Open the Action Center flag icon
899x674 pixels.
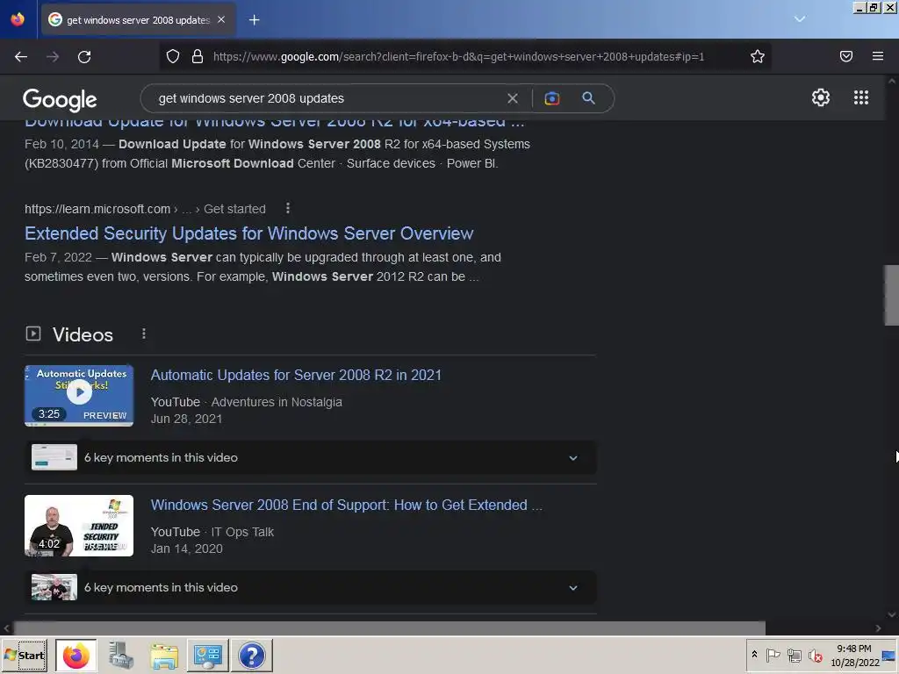pos(773,655)
